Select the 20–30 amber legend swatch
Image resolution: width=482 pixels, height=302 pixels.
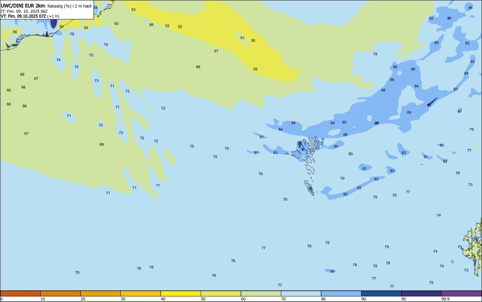coord(101,293)
